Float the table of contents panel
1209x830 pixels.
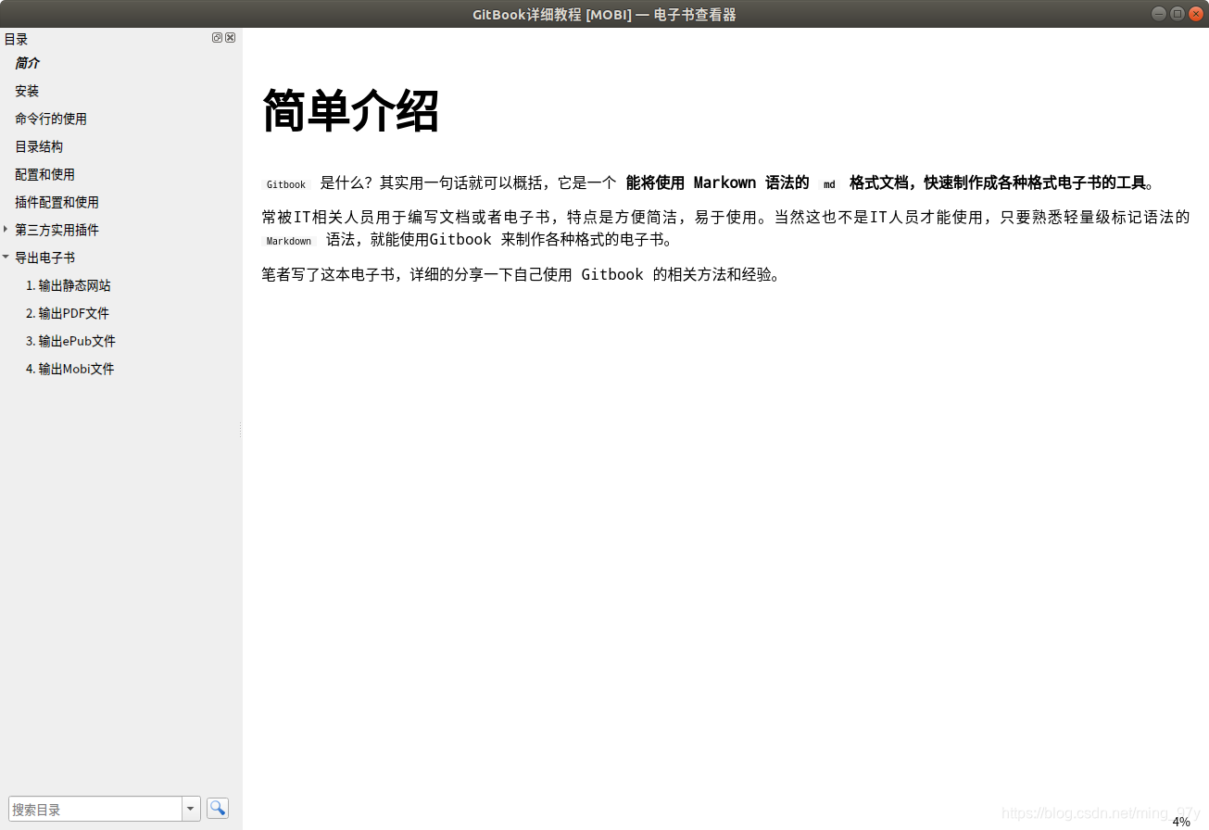217,38
